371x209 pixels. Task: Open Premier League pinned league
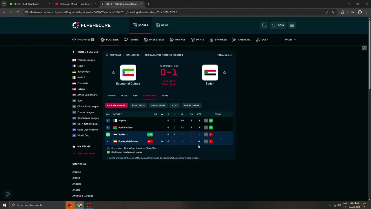coord(86,60)
